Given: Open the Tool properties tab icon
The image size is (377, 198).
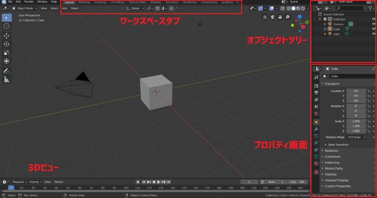Looking at the screenshot, I should point(316,77).
